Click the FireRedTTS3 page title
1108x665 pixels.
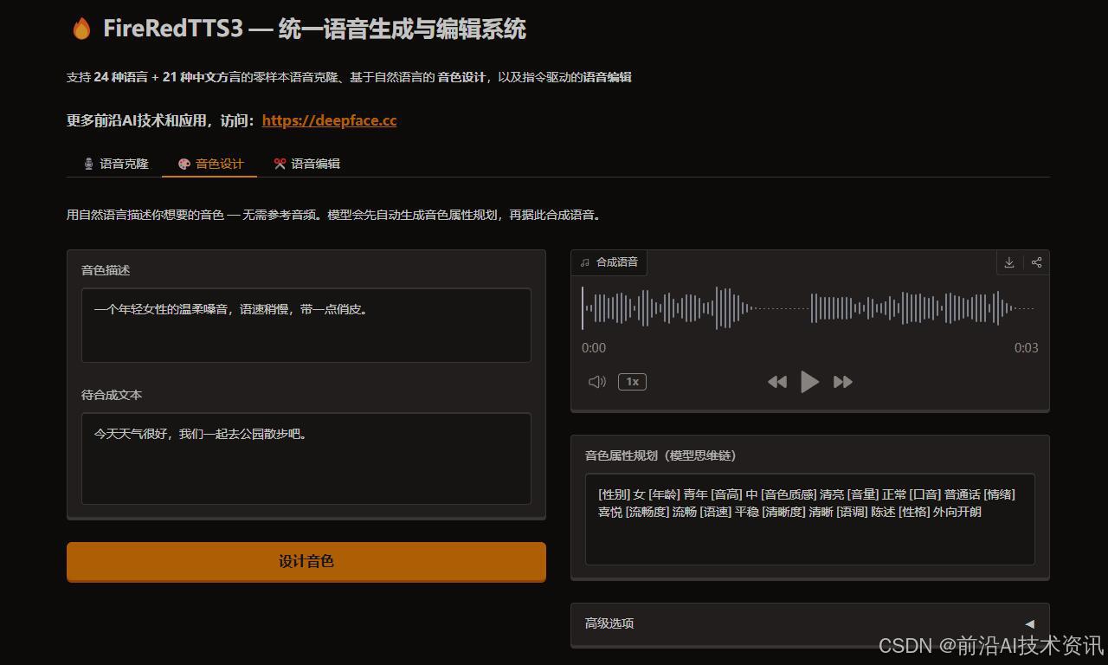(314, 29)
